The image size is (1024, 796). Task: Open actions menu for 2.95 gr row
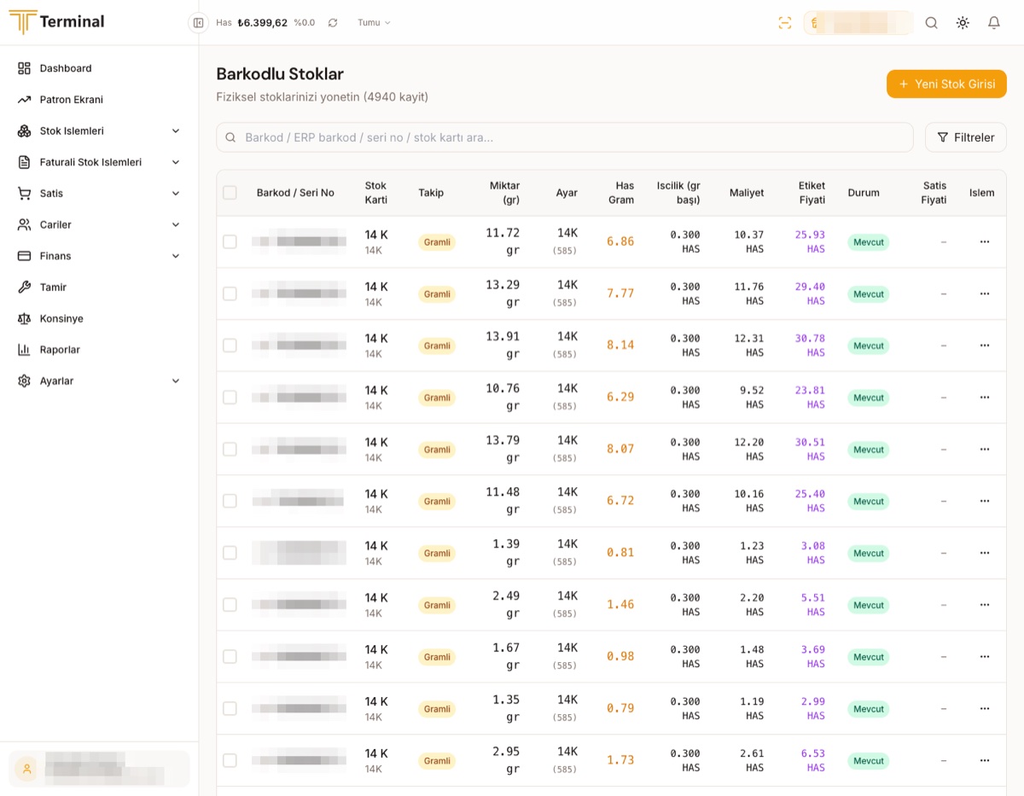[x=985, y=760]
